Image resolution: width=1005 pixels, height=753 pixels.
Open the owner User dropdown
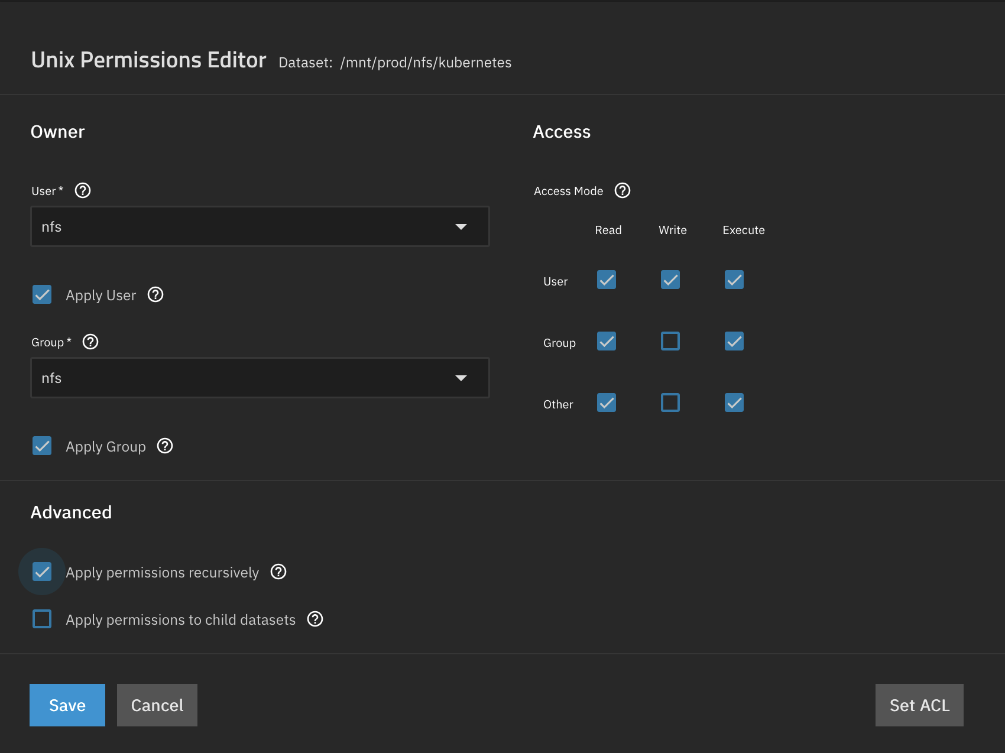coord(260,226)
